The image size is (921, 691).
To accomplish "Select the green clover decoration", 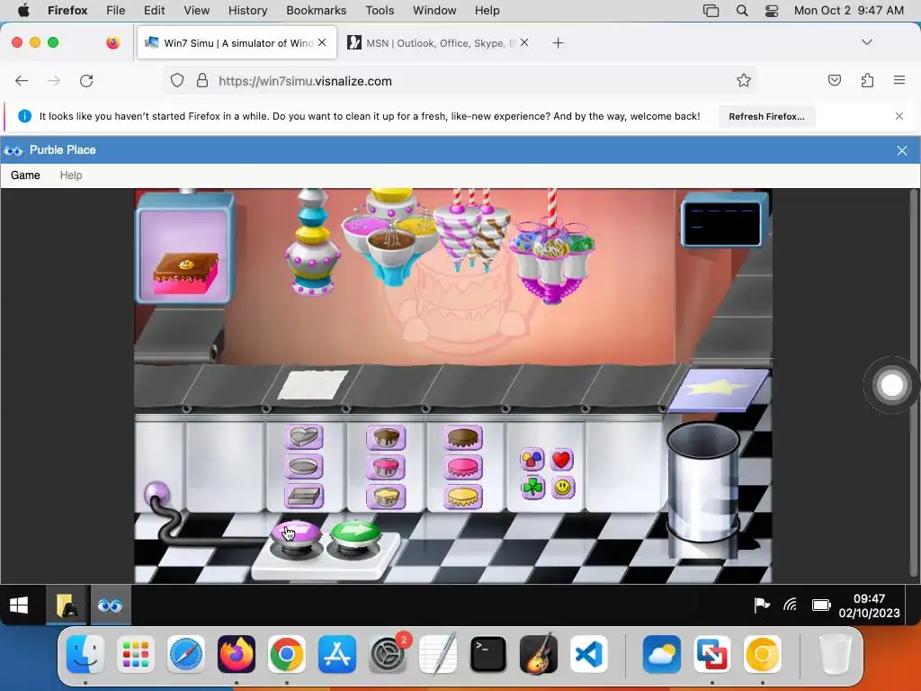I will (x=532, y=488).
